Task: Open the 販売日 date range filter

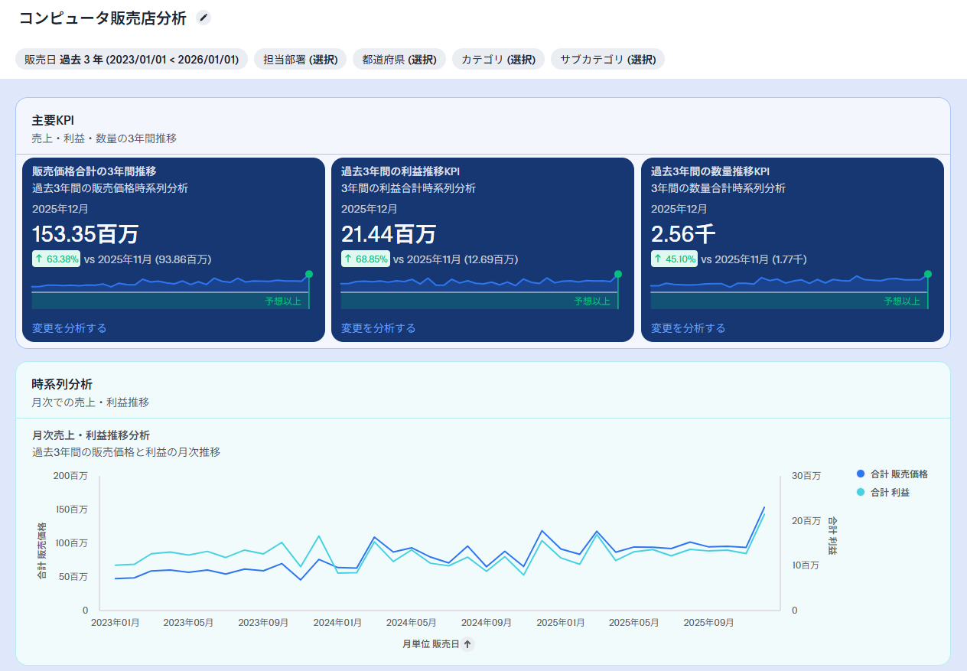Action: click(132, 60)
